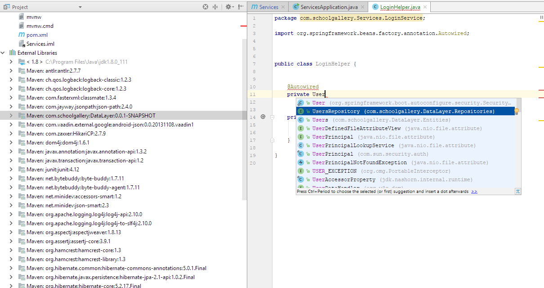The height and width of the screenshot is (288, 544).
Task: Select Services.iml file
Action: pyautogui.click(x=40, y=44)
